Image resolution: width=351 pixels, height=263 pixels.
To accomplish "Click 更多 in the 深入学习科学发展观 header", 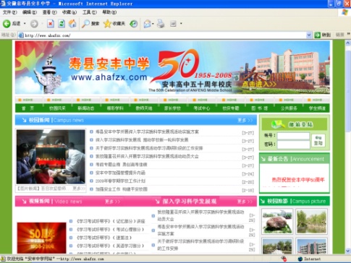I will click(245, 202).
